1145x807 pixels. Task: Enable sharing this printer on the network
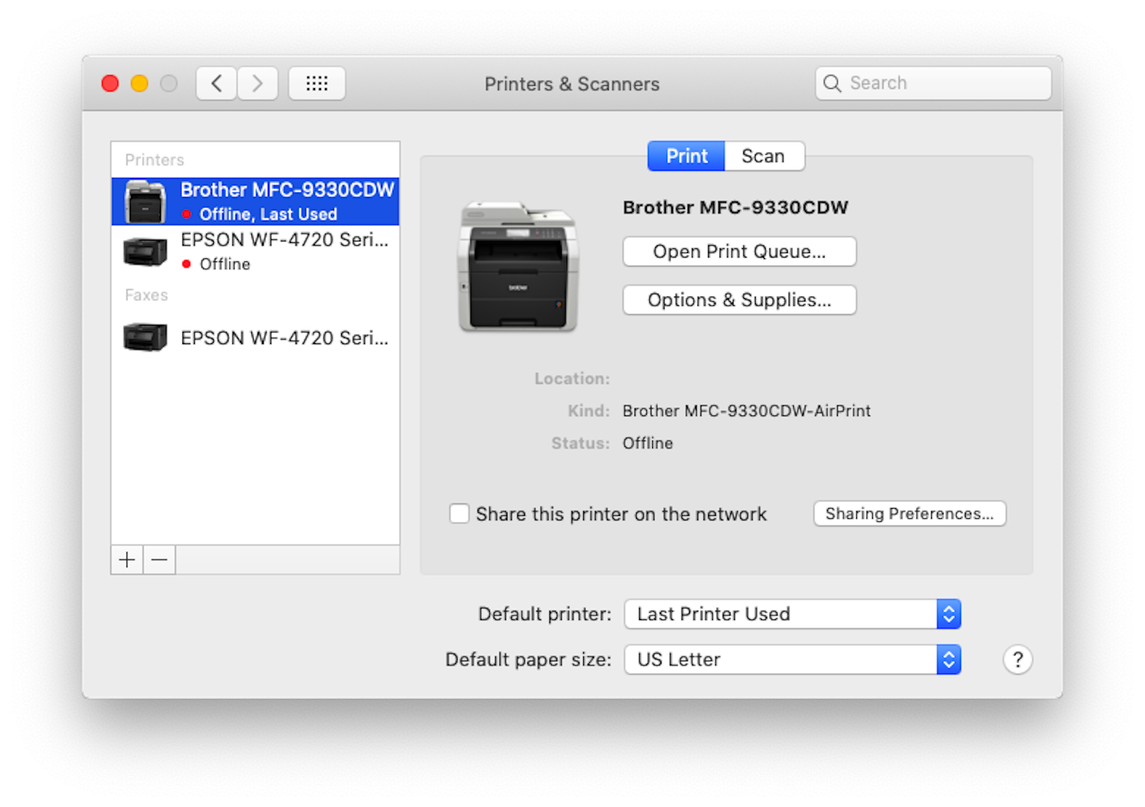click(459, 513)
